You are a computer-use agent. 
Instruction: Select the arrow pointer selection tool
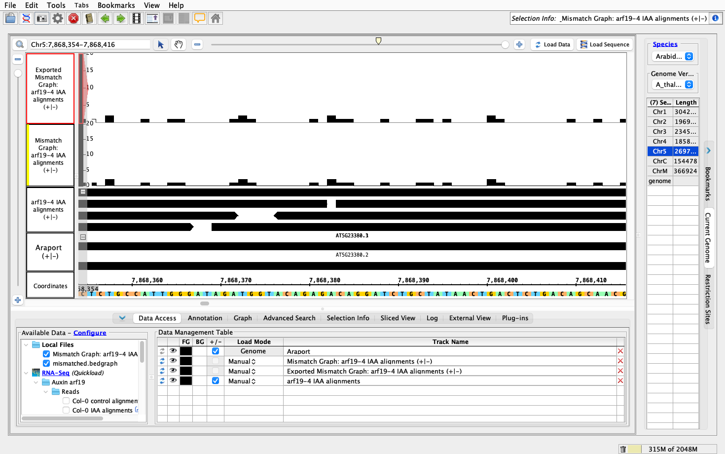point(161,44)
